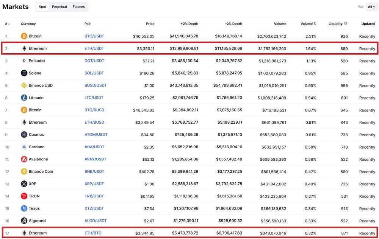
Task: Click the Liquidity info icon
Action: click(345, 23)
